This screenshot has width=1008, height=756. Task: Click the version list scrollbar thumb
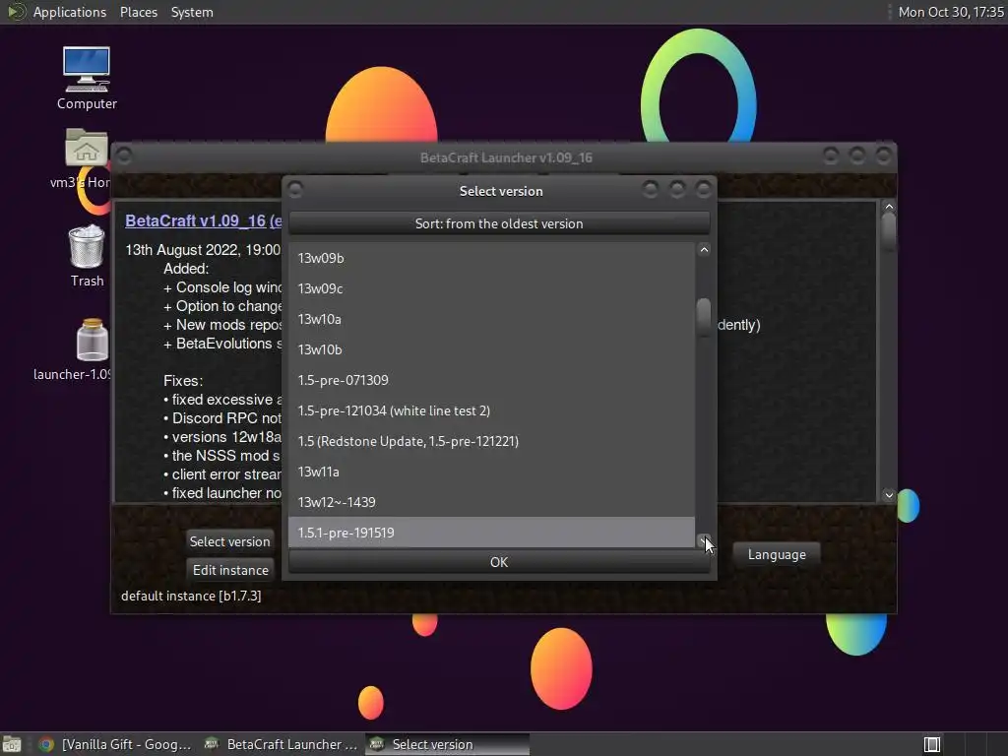(704, 316)
